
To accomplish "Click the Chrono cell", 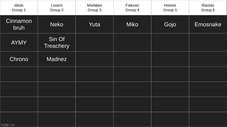I will 19,59.
